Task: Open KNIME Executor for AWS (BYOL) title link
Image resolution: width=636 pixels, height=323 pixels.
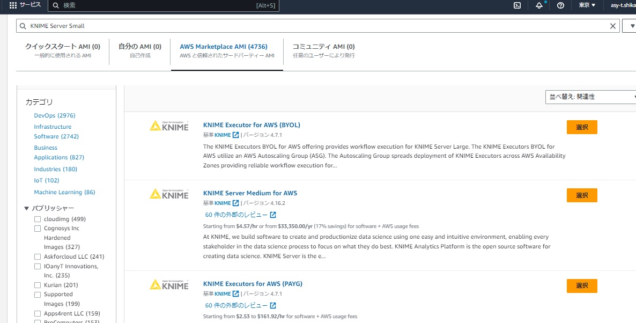Action: (x=252, y=125)
